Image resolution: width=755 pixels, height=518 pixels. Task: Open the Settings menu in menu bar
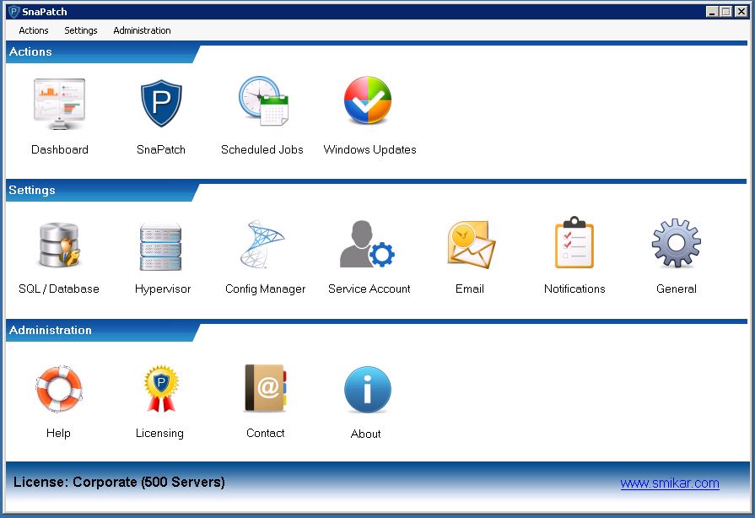pos(81,30)
